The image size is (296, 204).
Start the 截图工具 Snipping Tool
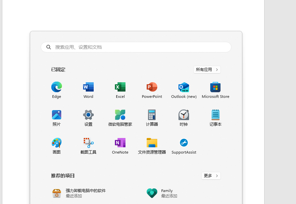[88, 143]
